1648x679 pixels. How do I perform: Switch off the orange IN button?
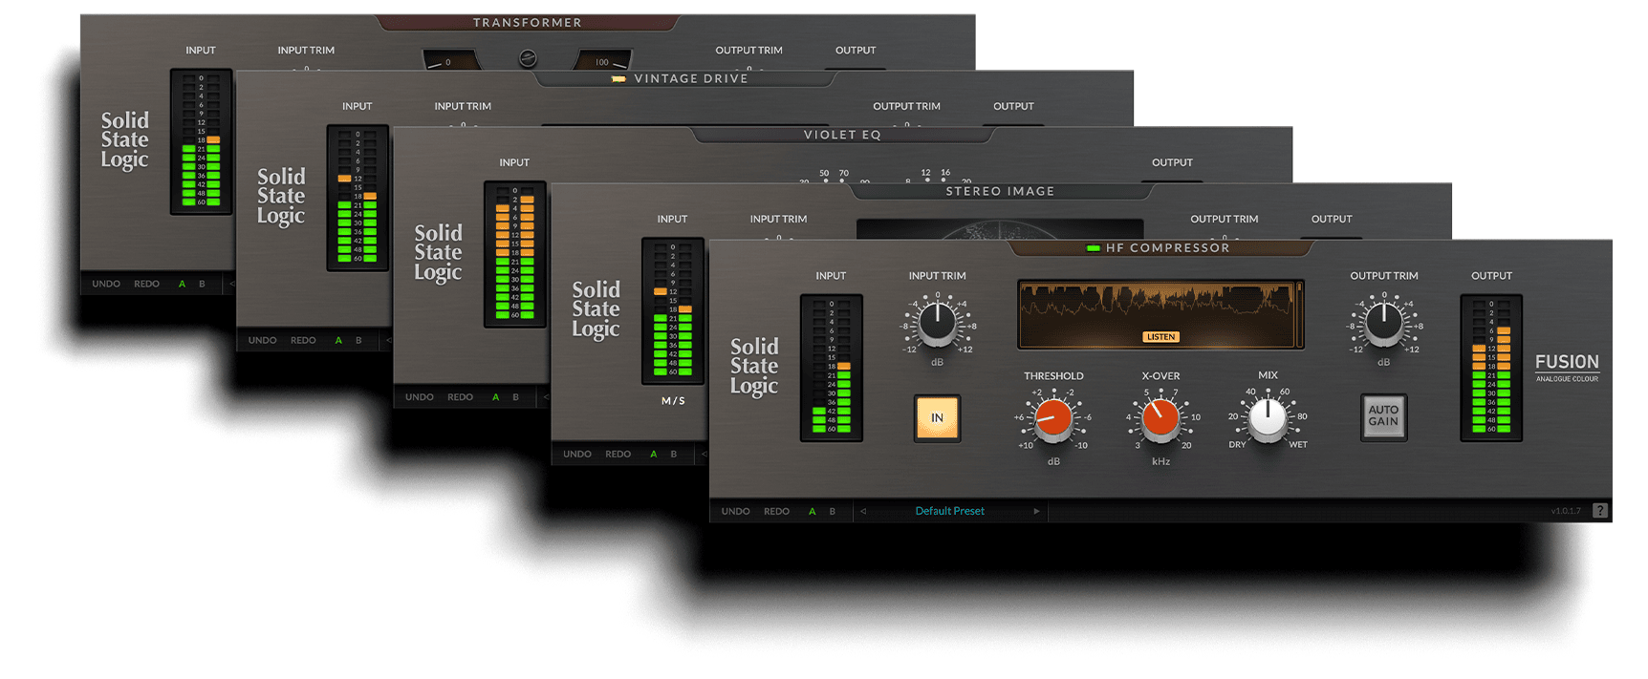(937, 417)
